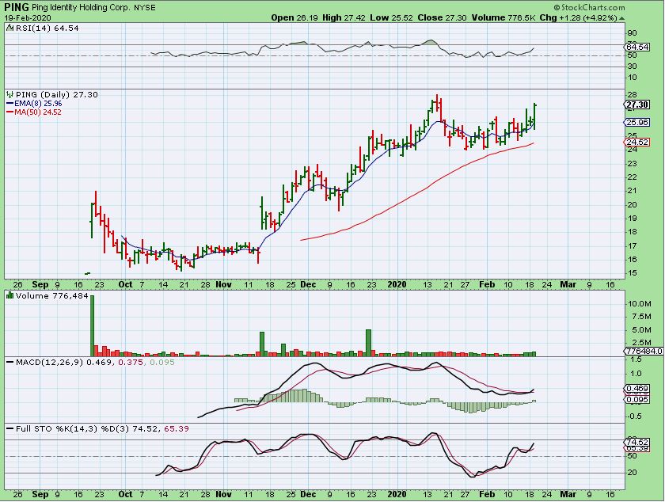The width and height of the screenshot is (665, 502).
Task: Click the 0.469 MACD value axis tag
Action: (636, 388)
